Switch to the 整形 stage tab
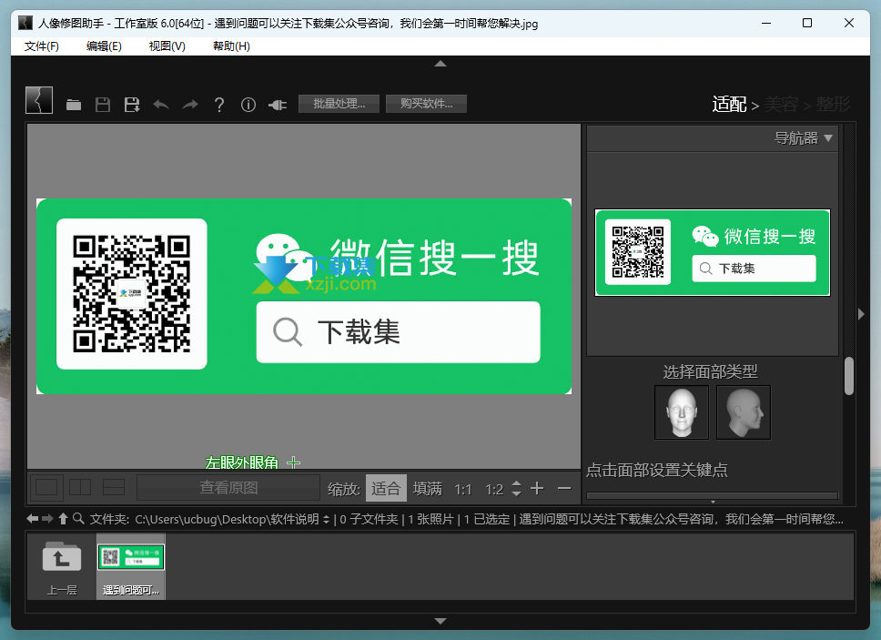 [834, 105]
